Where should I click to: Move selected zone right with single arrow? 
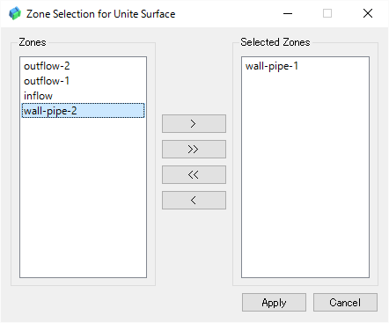194,123
